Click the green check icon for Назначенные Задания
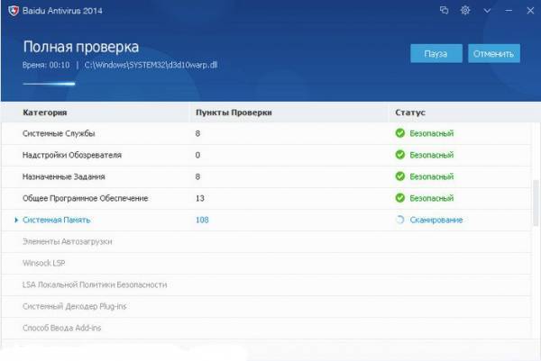This screenshot has width=541, height=361. click(x=399, y=176)
